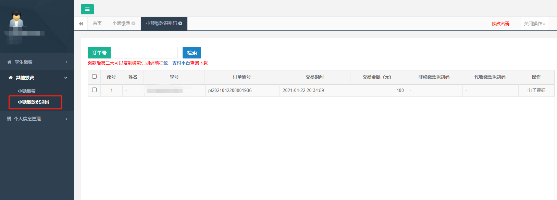This screenshot has height=200, width=557.
Task: Expand the 学生缴费 sidebar menu chevron
Action: tap(66, 62)
